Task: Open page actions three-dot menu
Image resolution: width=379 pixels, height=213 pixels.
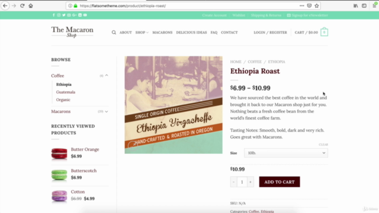Action: (301, 5)
